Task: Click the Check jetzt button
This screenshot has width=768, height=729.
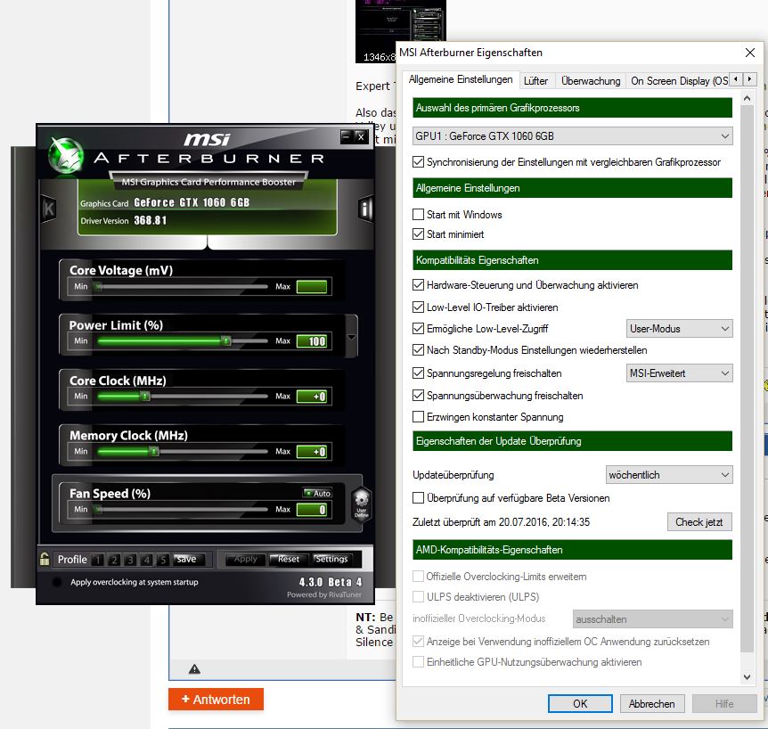Action: coord(699,521)
